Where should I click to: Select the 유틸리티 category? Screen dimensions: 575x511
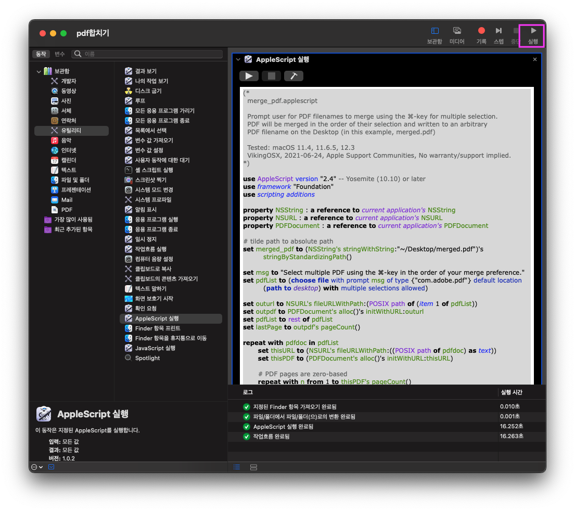(71, 131)
